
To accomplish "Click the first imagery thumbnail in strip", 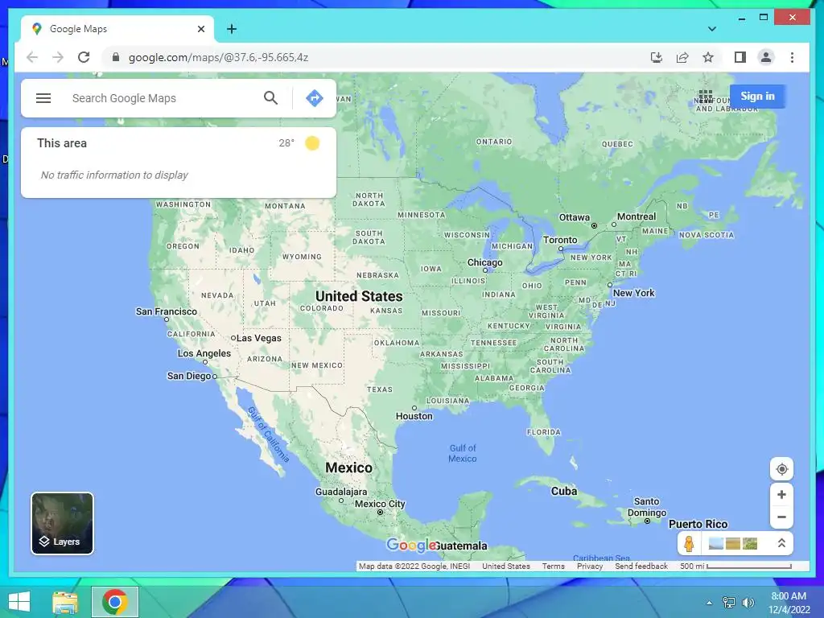I will (x=715, y=543).
